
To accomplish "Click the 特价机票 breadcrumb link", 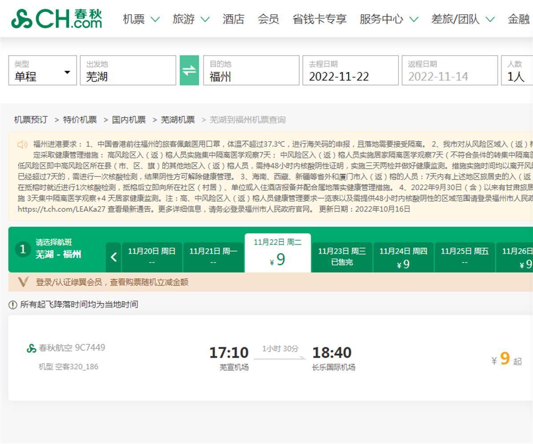I will [x=80, y=120].
